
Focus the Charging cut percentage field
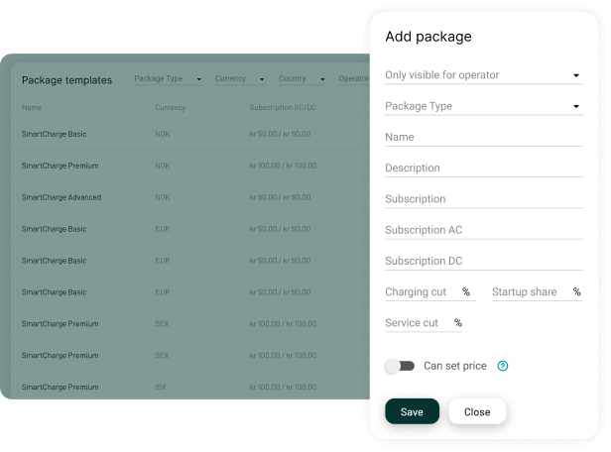click(422, 292)
